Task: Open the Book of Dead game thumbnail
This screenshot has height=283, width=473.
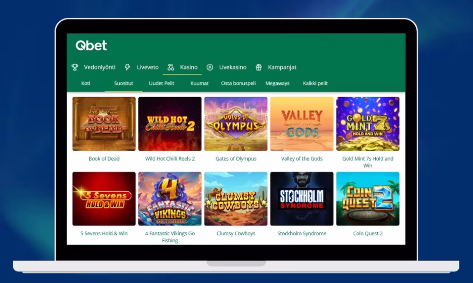Action: (x=104, y=124)
